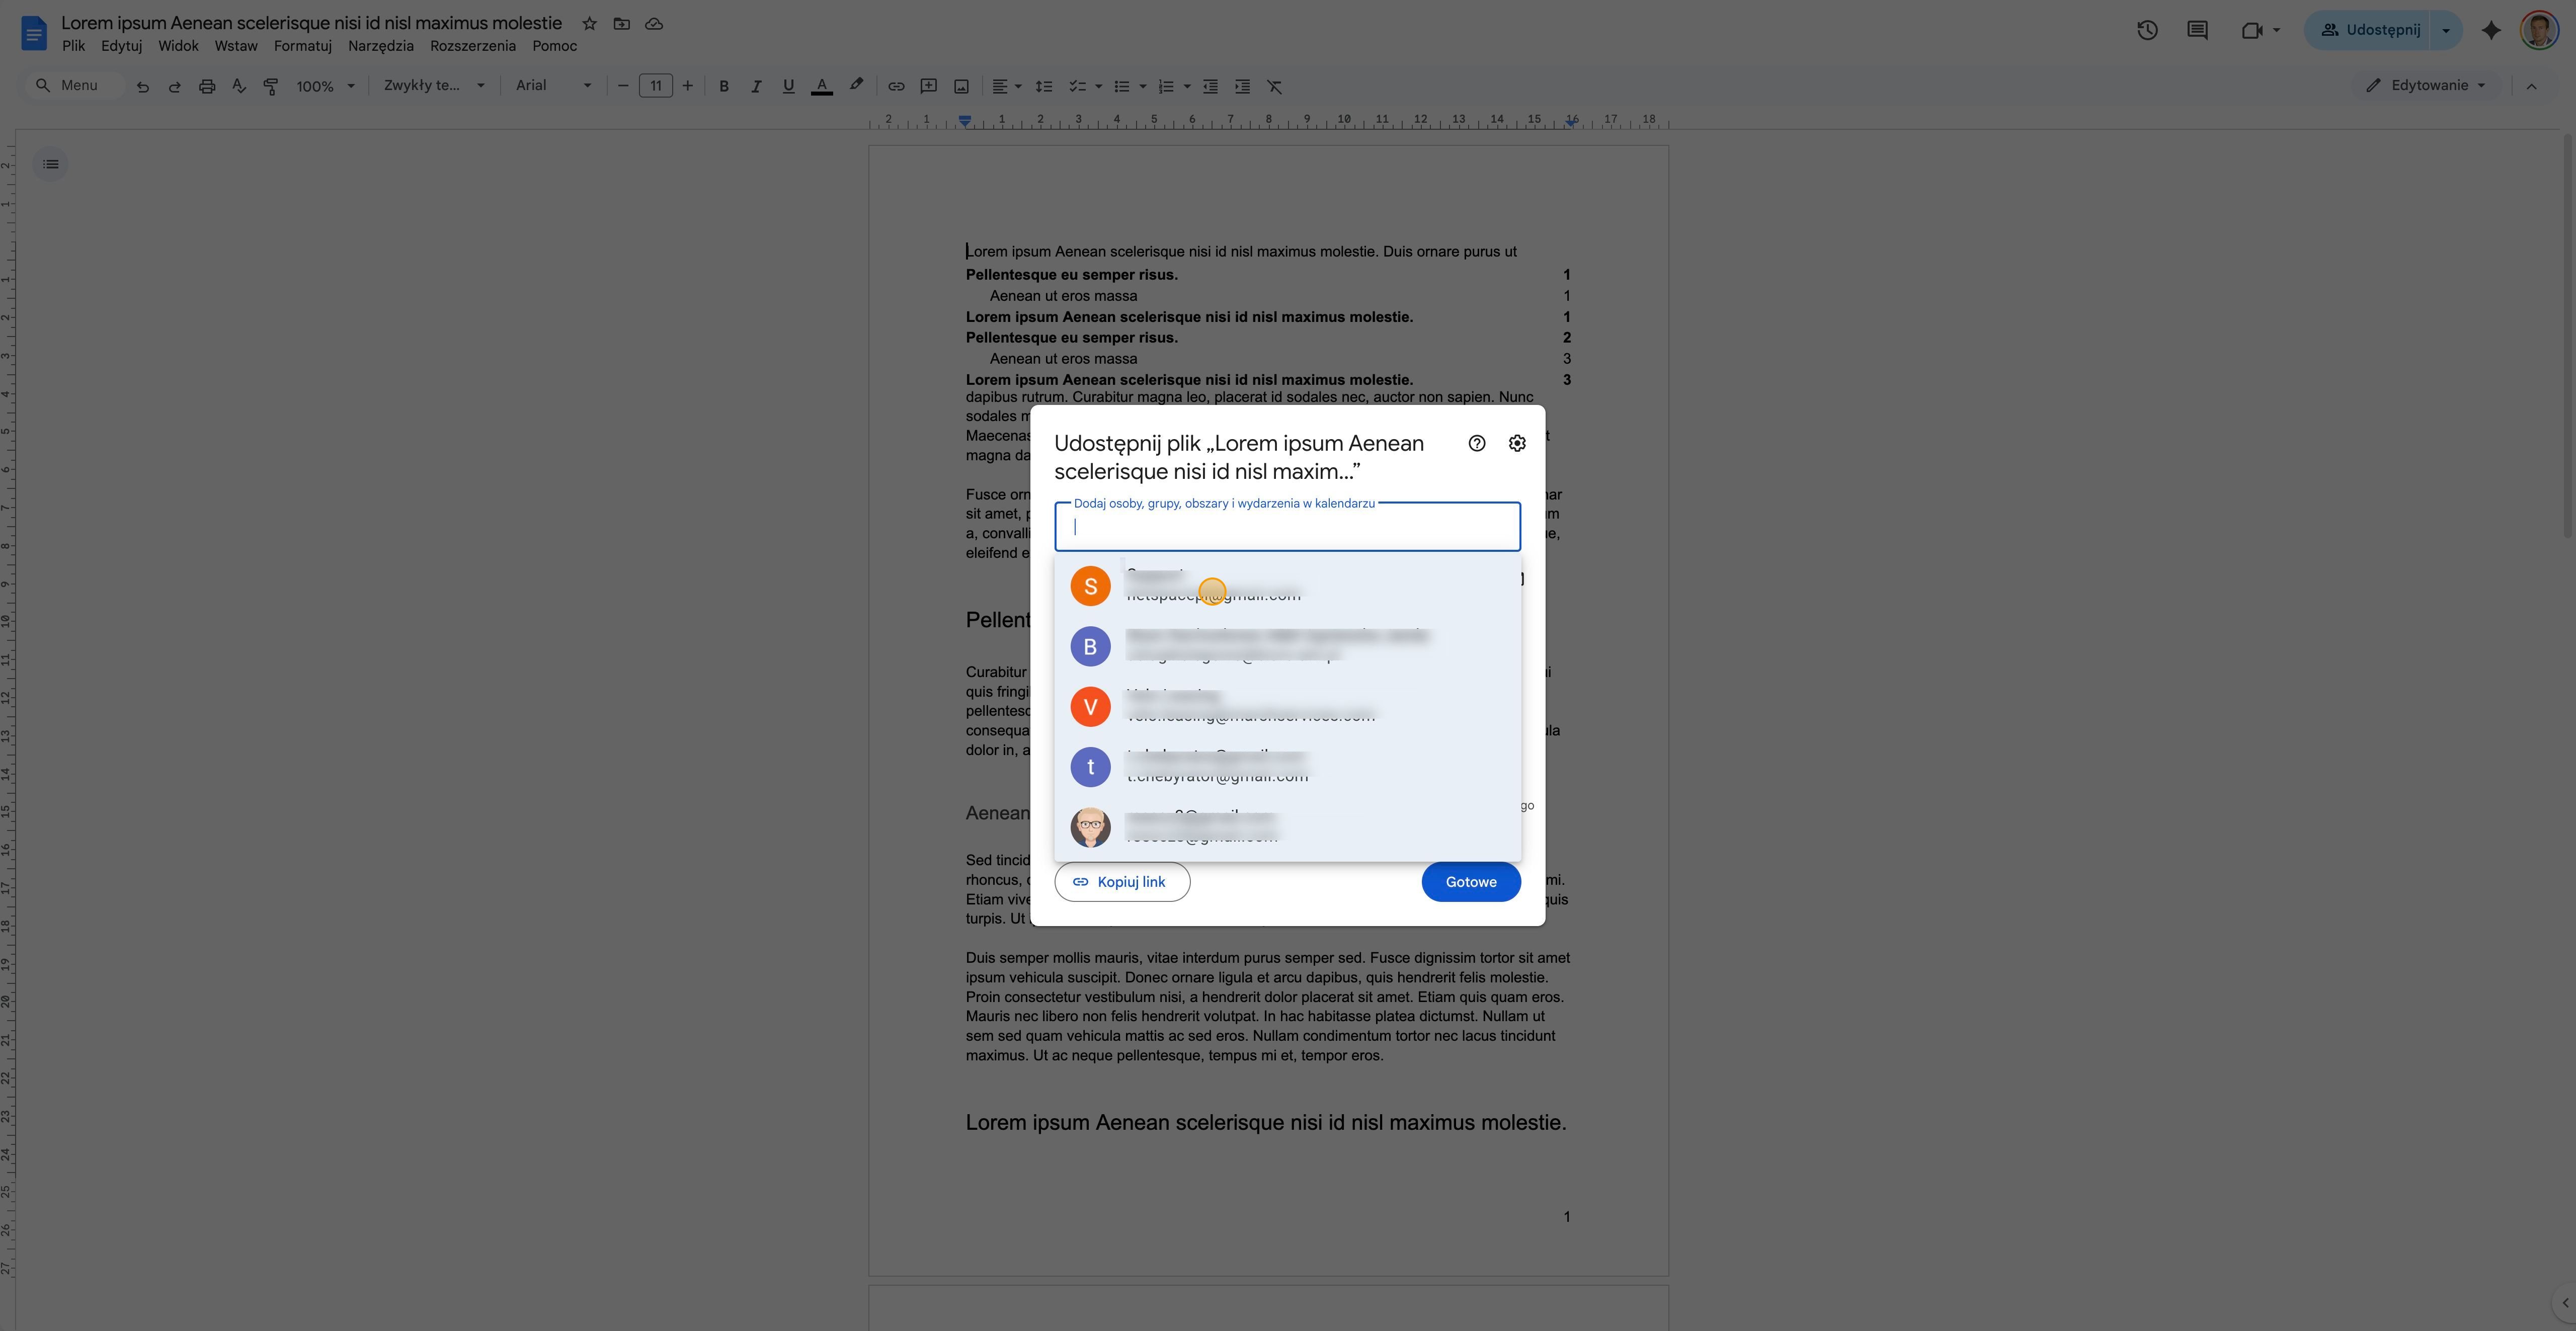This screenshot has height=1331, width=2576.
Task: Open the Plik menu
Action: click(x=73, y=46)
